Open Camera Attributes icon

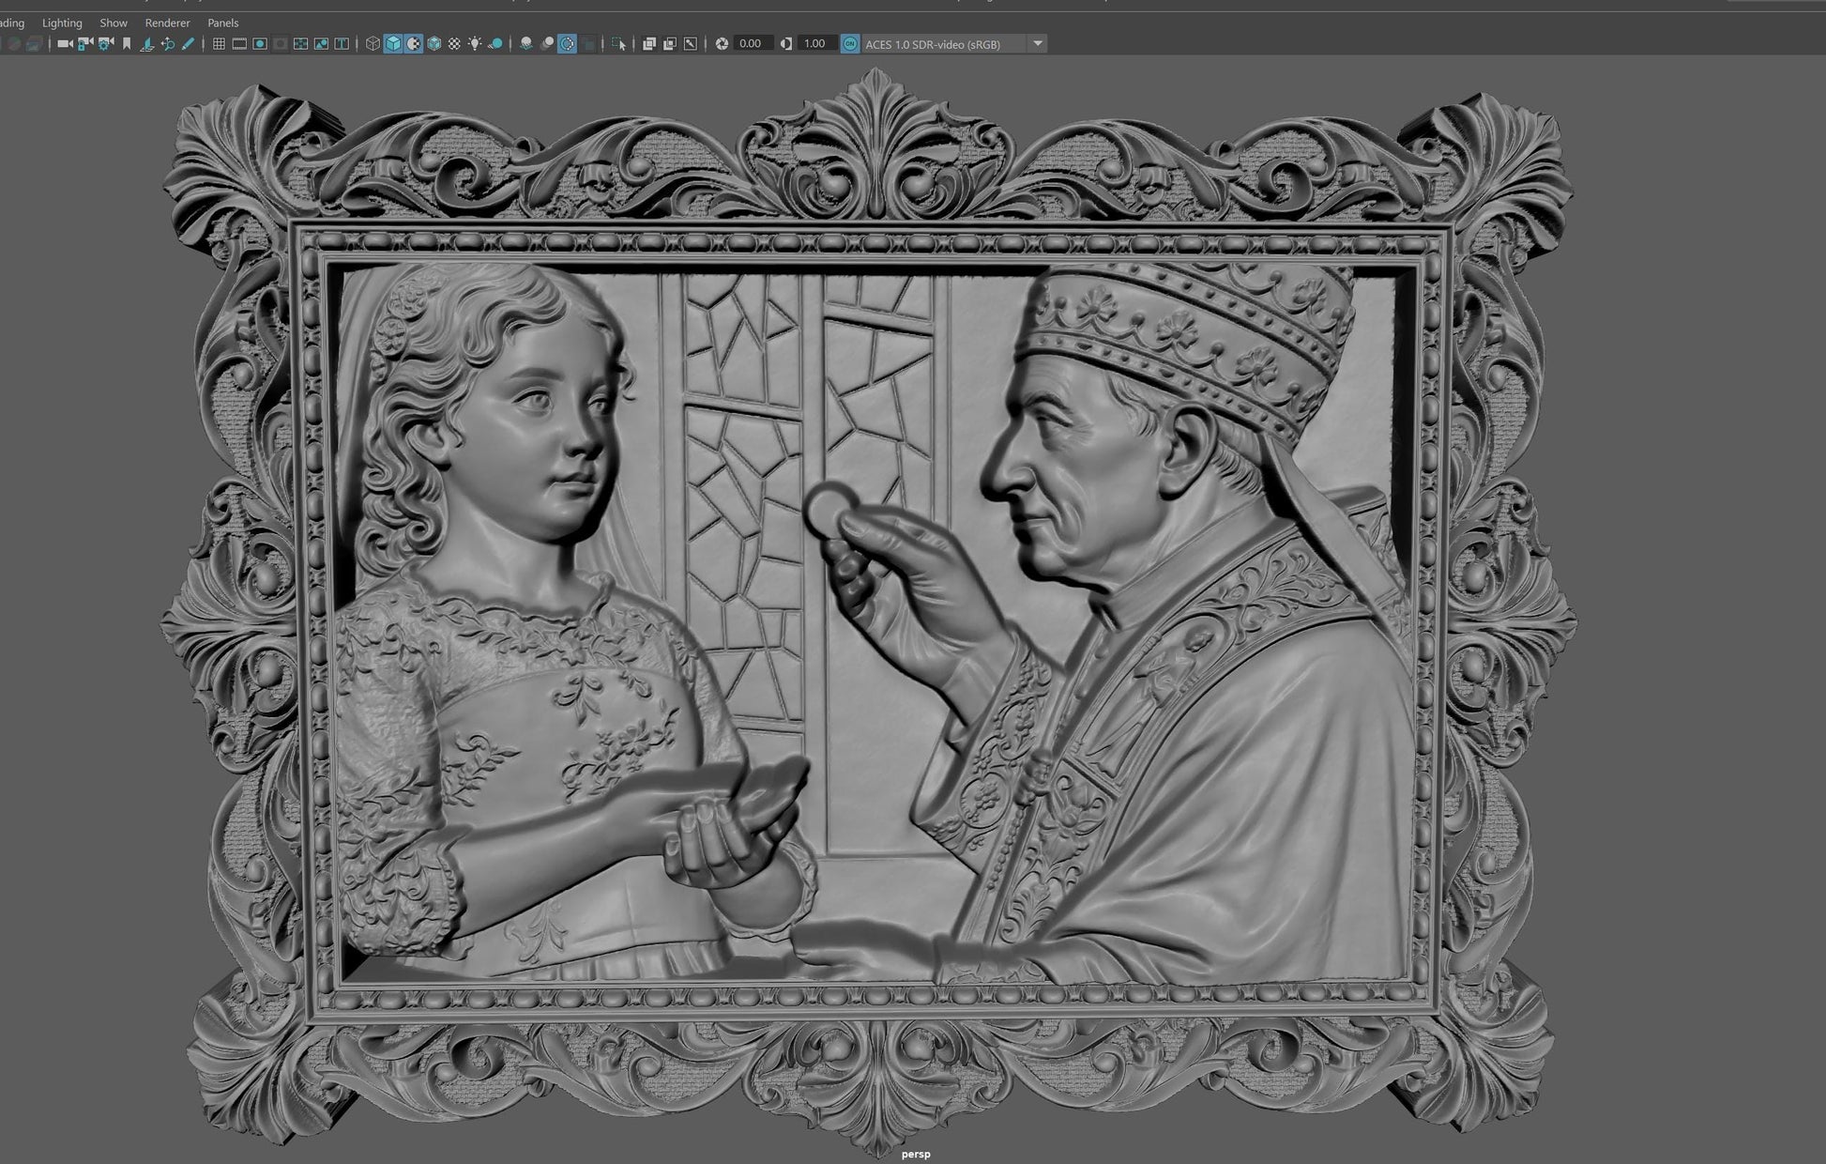106,43
